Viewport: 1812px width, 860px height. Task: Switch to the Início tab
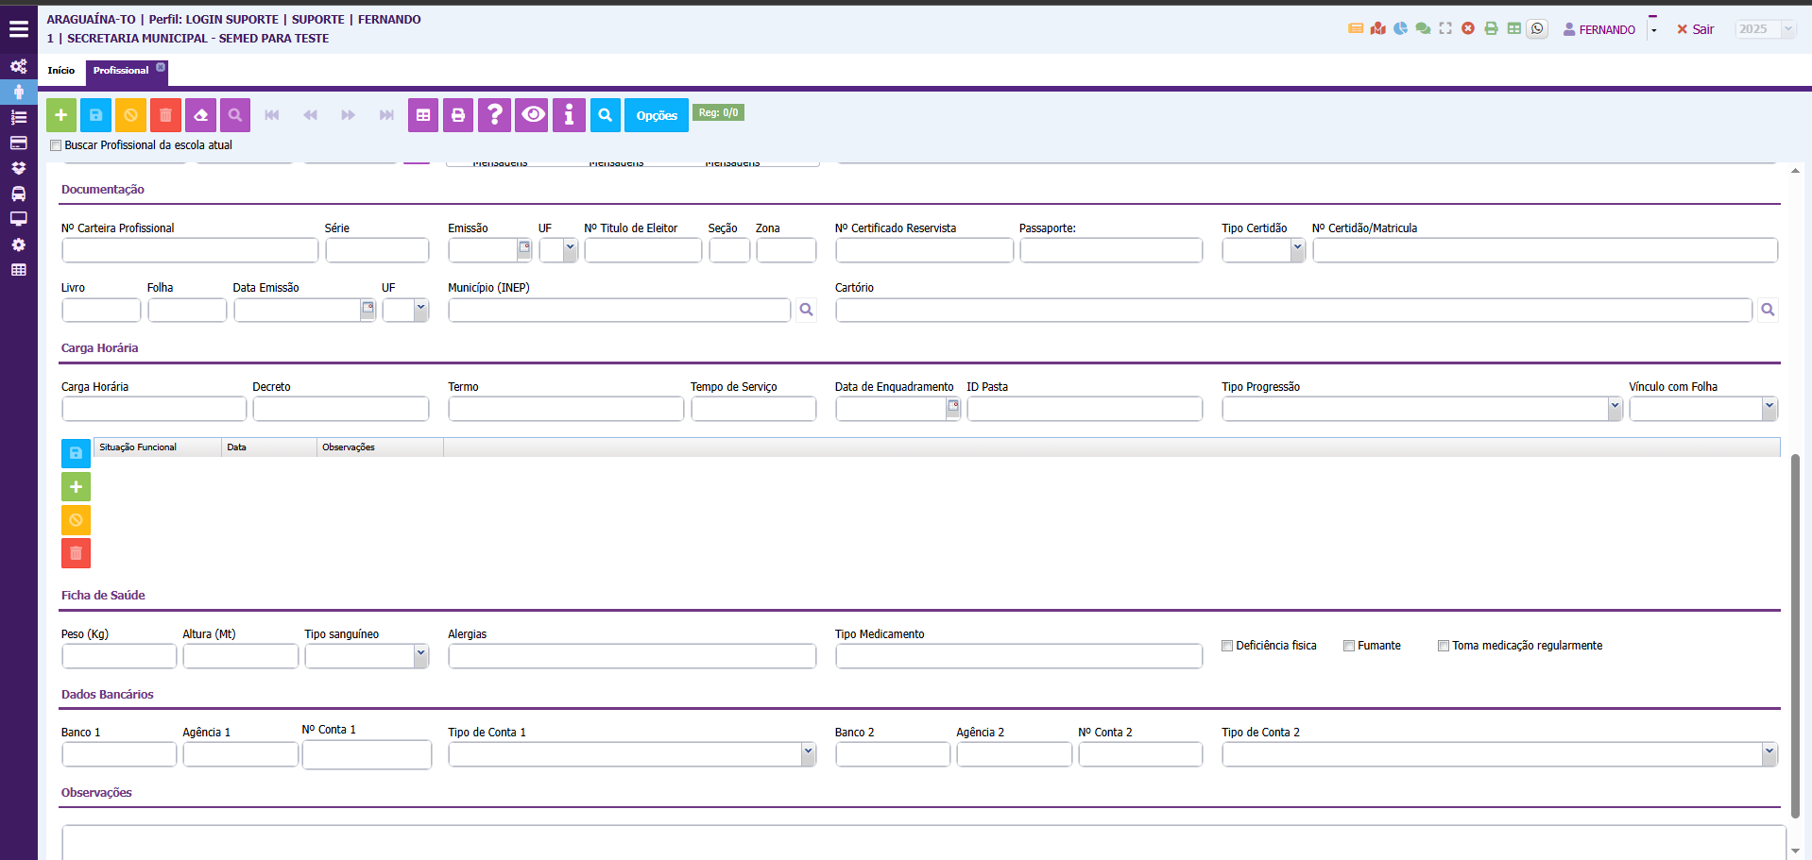(61, 71)
